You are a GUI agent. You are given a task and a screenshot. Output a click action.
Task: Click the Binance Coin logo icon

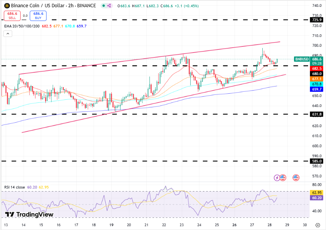7,6
